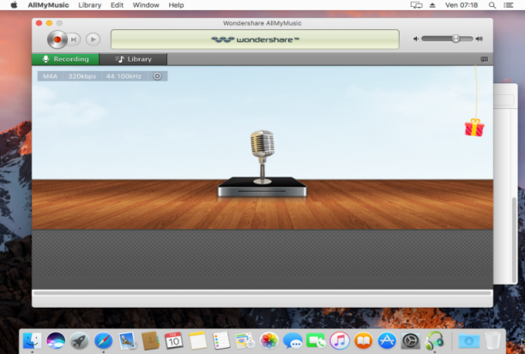Viewport: 525px width, 354px height.
Task: Click the eject icon in menu bar
Action: point(432,5)
